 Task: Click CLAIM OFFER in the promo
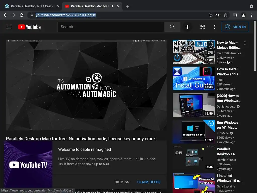tap(149, 182)
